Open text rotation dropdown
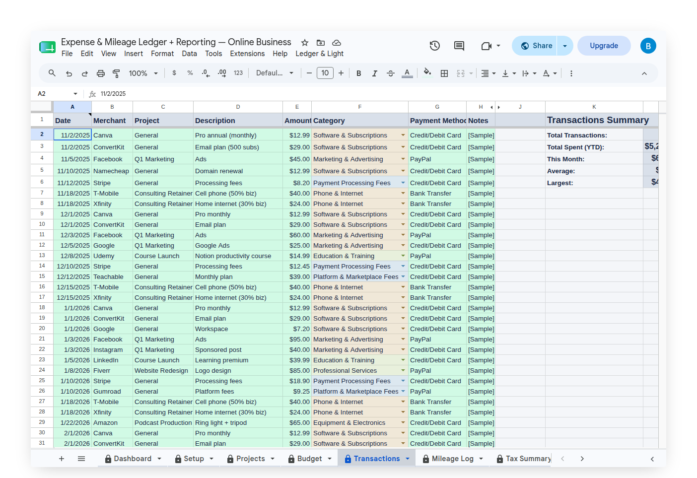This screenshot has height=478, width=697. click(x=550, y=73)
